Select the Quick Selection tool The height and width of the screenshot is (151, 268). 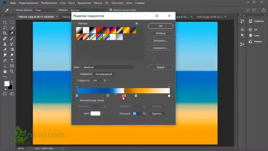(12, 28)
